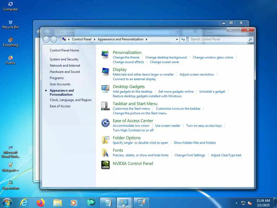Switch to the Control Panel taskbar button
The height and width of the screenshot is (208, 277).
pyautogui.click(x=124, y=203)
